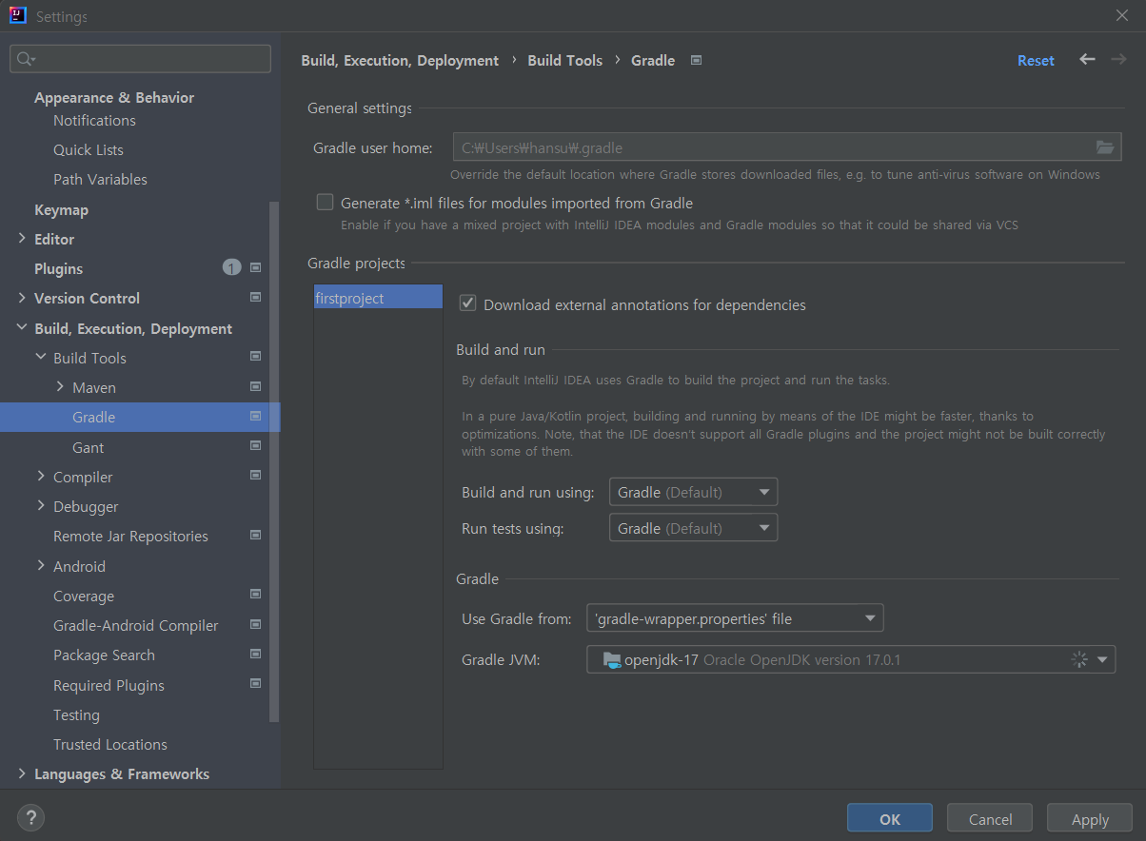This screenshot has width=1146, height=841.
Task: Open the Gradle JVM dropdown
Action: [851, 659]
